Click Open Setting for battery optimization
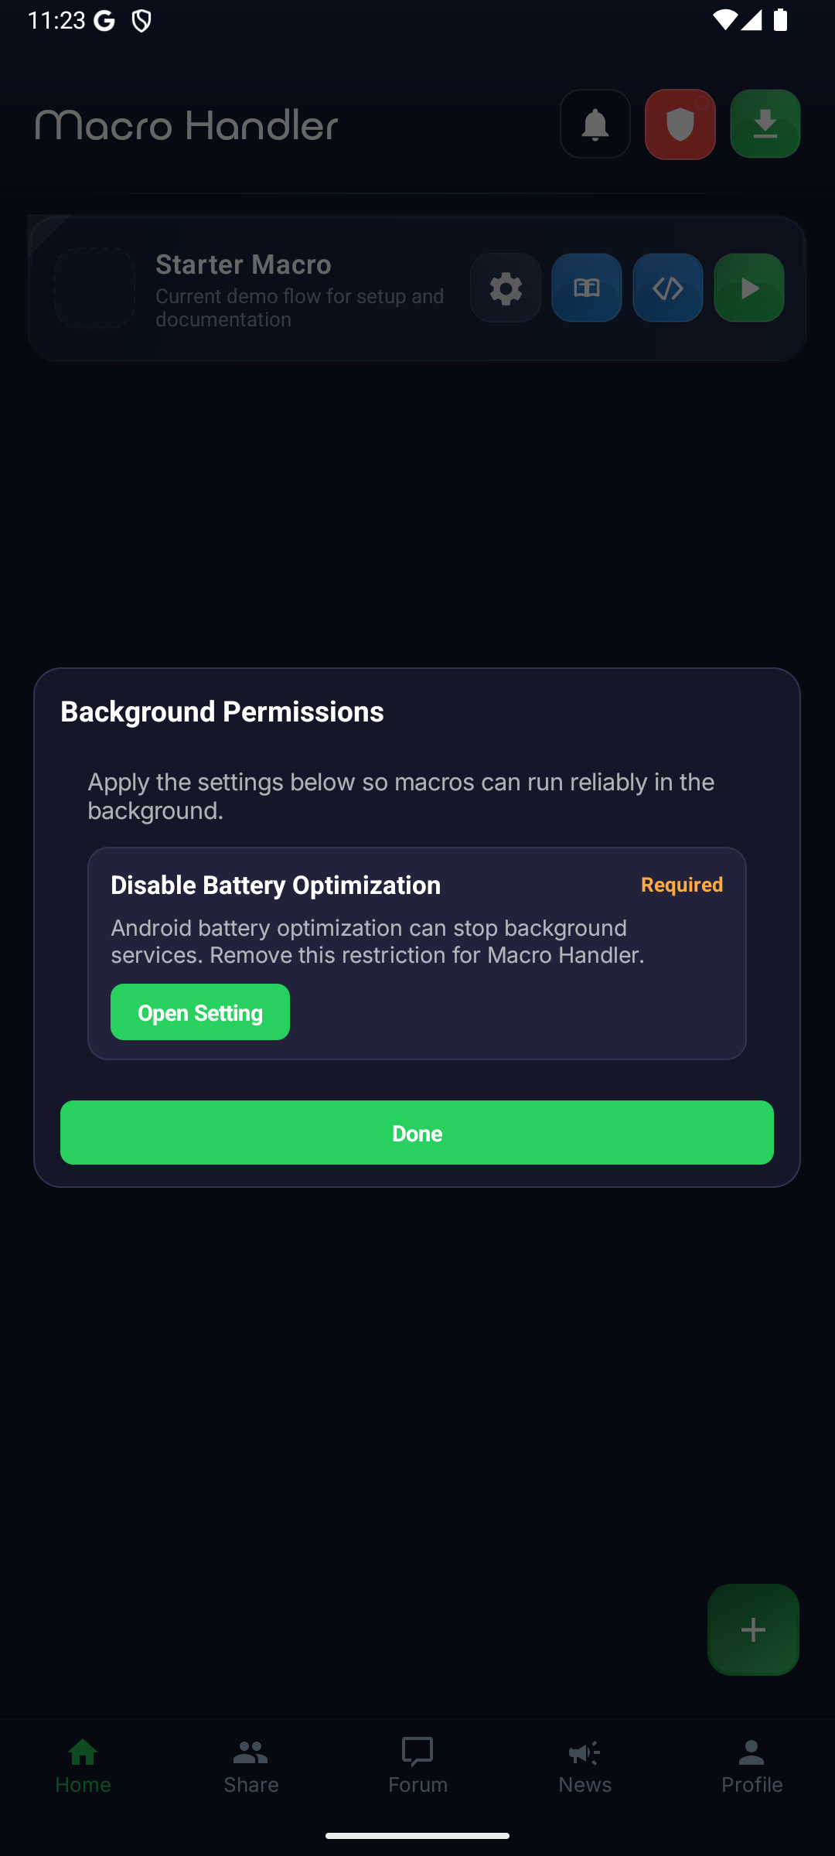 coord(199,1012)
